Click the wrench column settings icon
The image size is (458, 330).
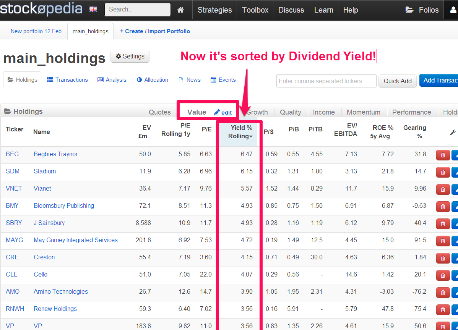[x=453, y=132]
